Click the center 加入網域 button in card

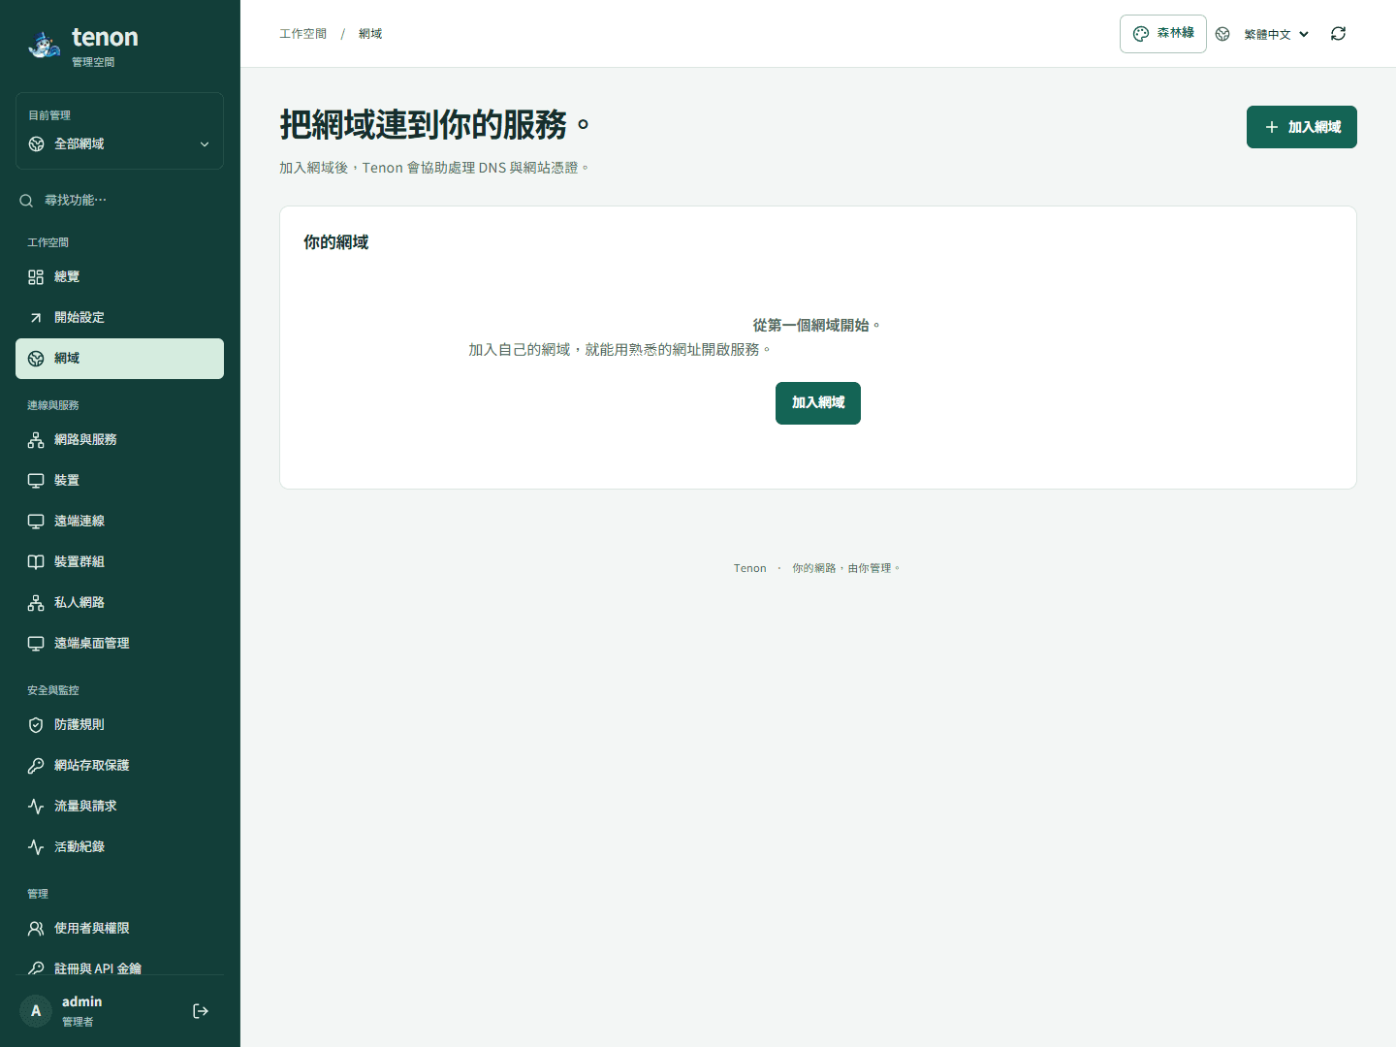(x=818, y=403)
